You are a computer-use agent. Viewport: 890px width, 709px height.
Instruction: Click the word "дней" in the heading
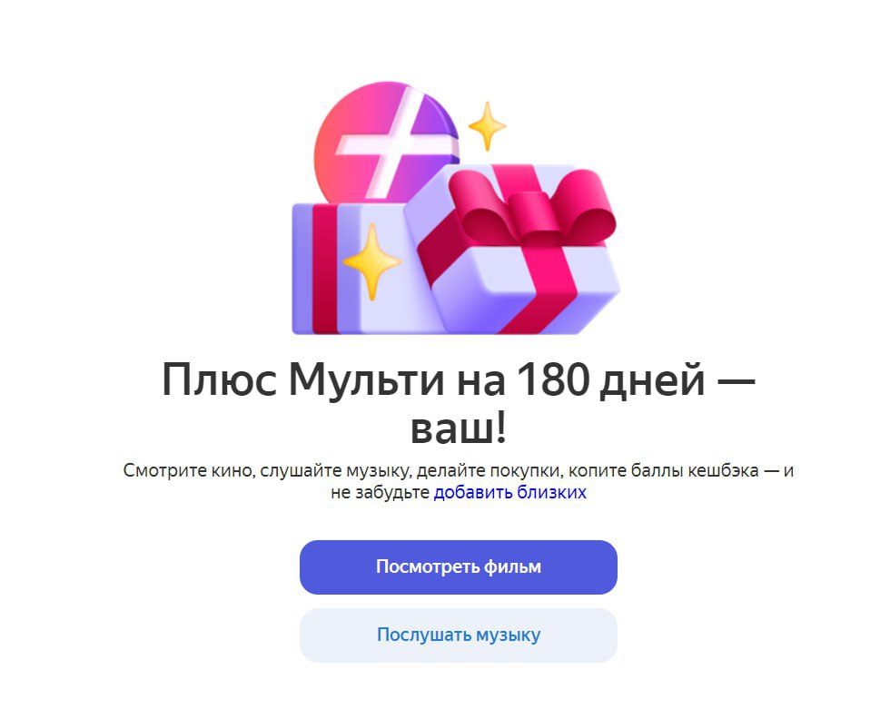(x=653, y=381)
